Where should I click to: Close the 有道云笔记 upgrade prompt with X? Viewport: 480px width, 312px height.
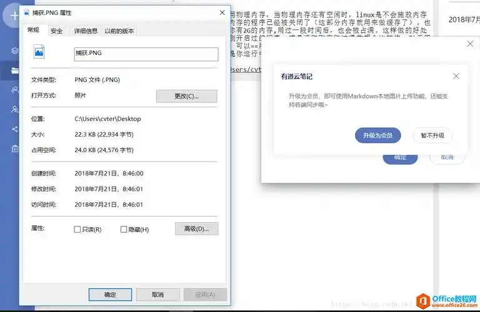(456, 76)
